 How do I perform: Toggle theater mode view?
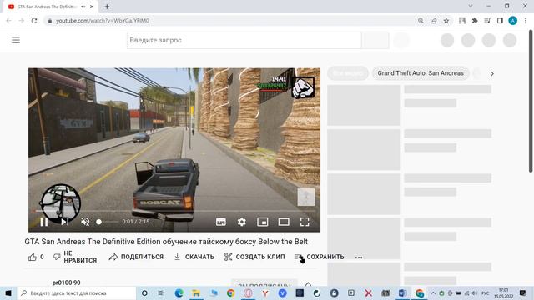click(x=284, y=222)
